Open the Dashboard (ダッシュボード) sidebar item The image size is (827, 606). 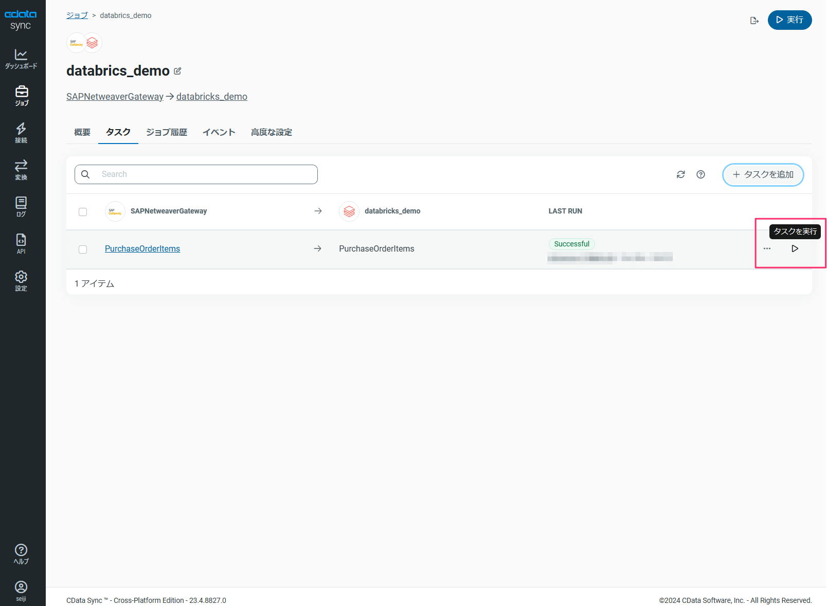pyautogui.click(x=21, y=59)
